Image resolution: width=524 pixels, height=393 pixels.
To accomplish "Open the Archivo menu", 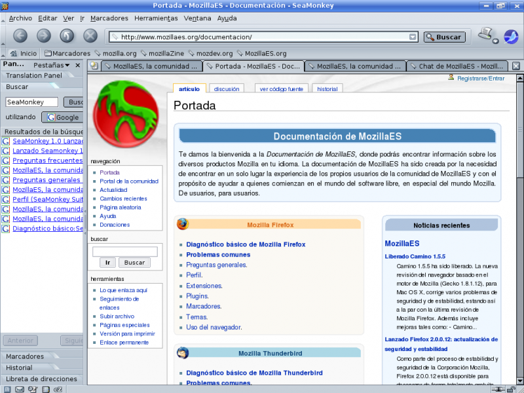I will 20,18.
